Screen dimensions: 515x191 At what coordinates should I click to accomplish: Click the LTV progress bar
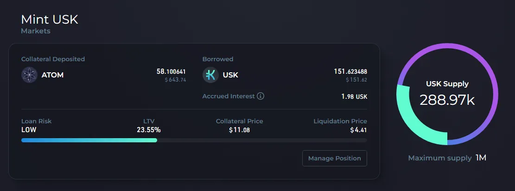[194, 140]
